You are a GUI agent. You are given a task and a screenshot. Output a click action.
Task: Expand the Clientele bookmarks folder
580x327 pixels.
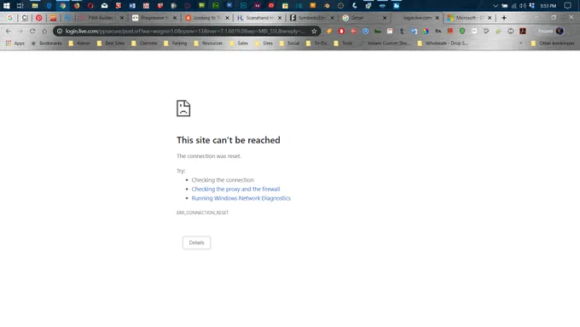[x=144, y=44]
